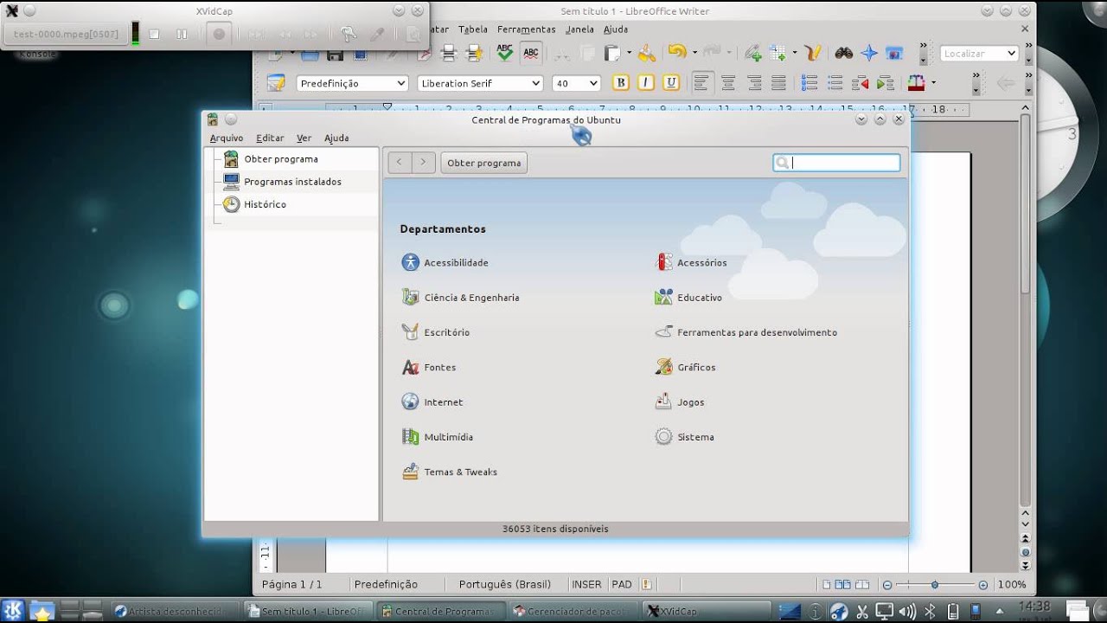Click the Writer spellcheck ABC checkmark icon

pyautogui.click(x=505, y=53)
